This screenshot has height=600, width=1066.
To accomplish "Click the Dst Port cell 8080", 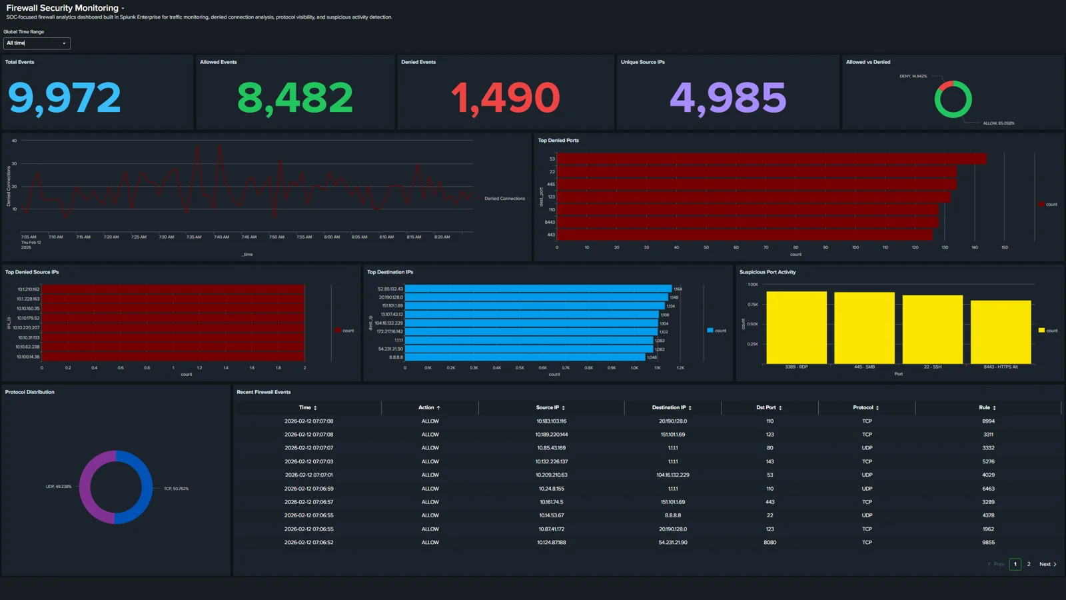I will pyautogui.click(x=770, y=543).
